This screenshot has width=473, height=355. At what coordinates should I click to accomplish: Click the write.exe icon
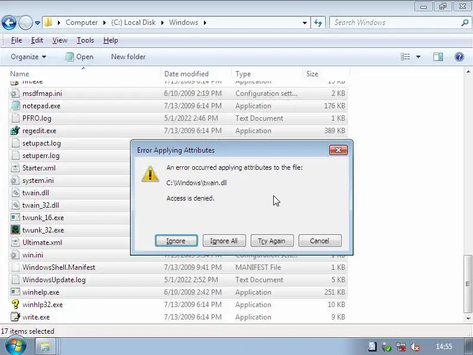coord(15,317)
